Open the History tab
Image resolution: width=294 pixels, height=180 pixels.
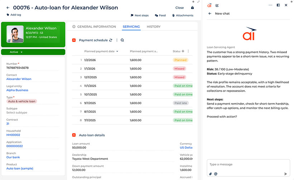point(153,27)
